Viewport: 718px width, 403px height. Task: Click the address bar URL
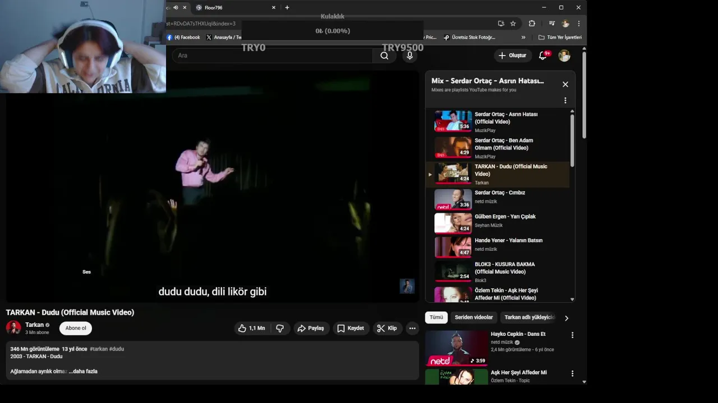(x=201, y=24)
